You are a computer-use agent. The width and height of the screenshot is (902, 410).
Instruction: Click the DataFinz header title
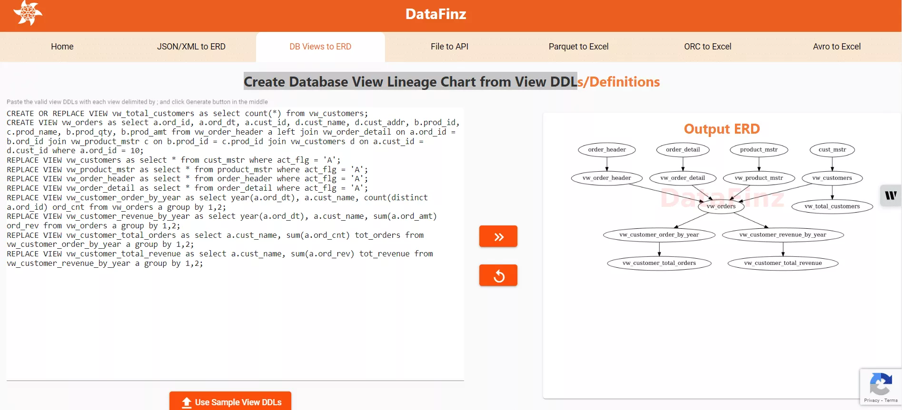(x=436, y=14)
